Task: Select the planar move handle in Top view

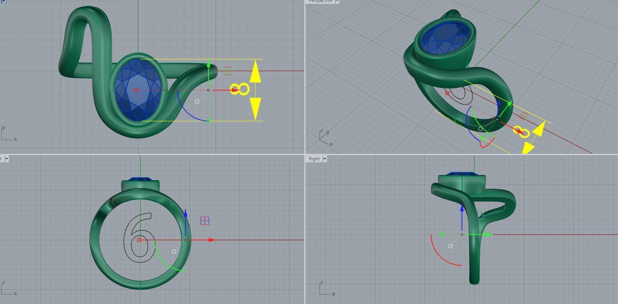Action: pos(228,71)
